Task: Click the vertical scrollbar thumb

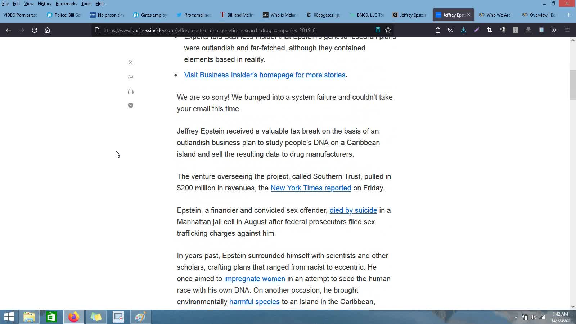Action: [573, 85]
